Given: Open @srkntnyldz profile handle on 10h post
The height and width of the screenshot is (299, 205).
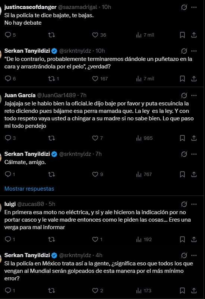Looking at the screenshot, I should coord(75,51).
